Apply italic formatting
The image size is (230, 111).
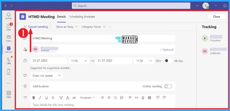(x=40, y=98)
